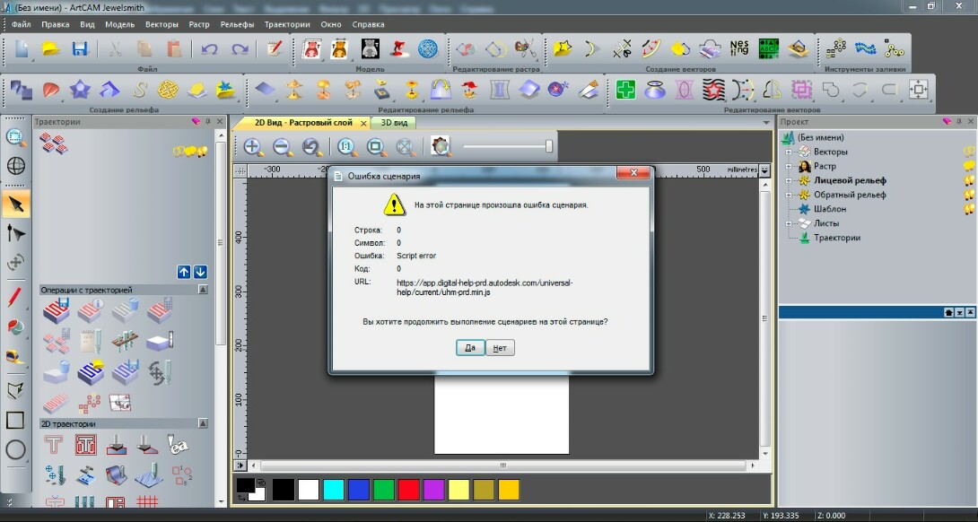Click the previous zoom view icon

point(311,146)
